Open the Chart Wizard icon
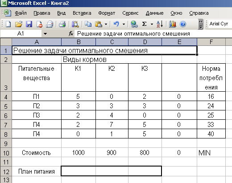232x183 pixels. pos(173,24)
